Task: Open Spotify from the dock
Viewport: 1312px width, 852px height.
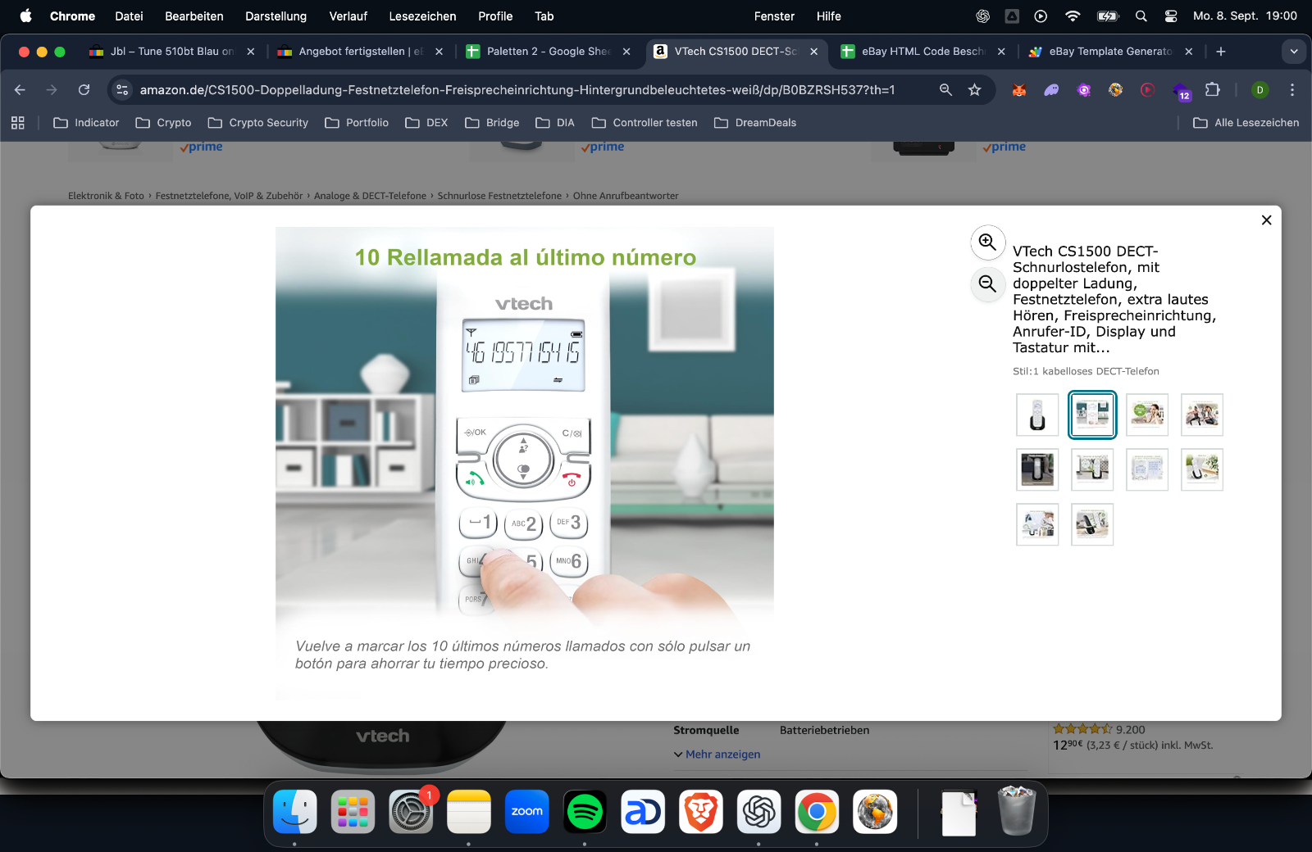Action: tap(585, 812)
